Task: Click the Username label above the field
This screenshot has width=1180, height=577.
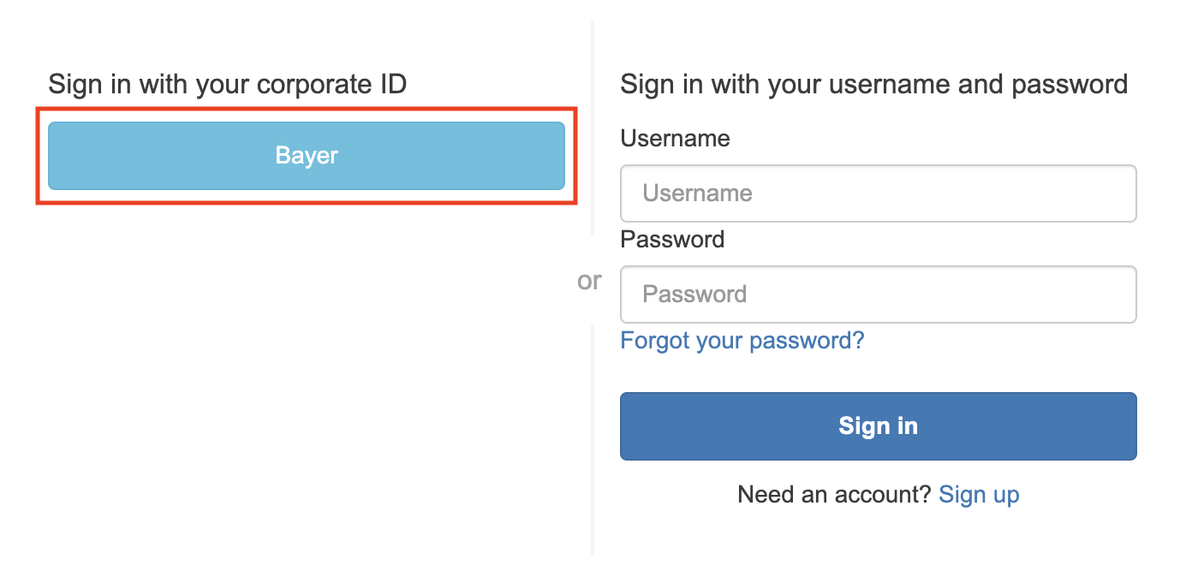Action: coord(675,139)
